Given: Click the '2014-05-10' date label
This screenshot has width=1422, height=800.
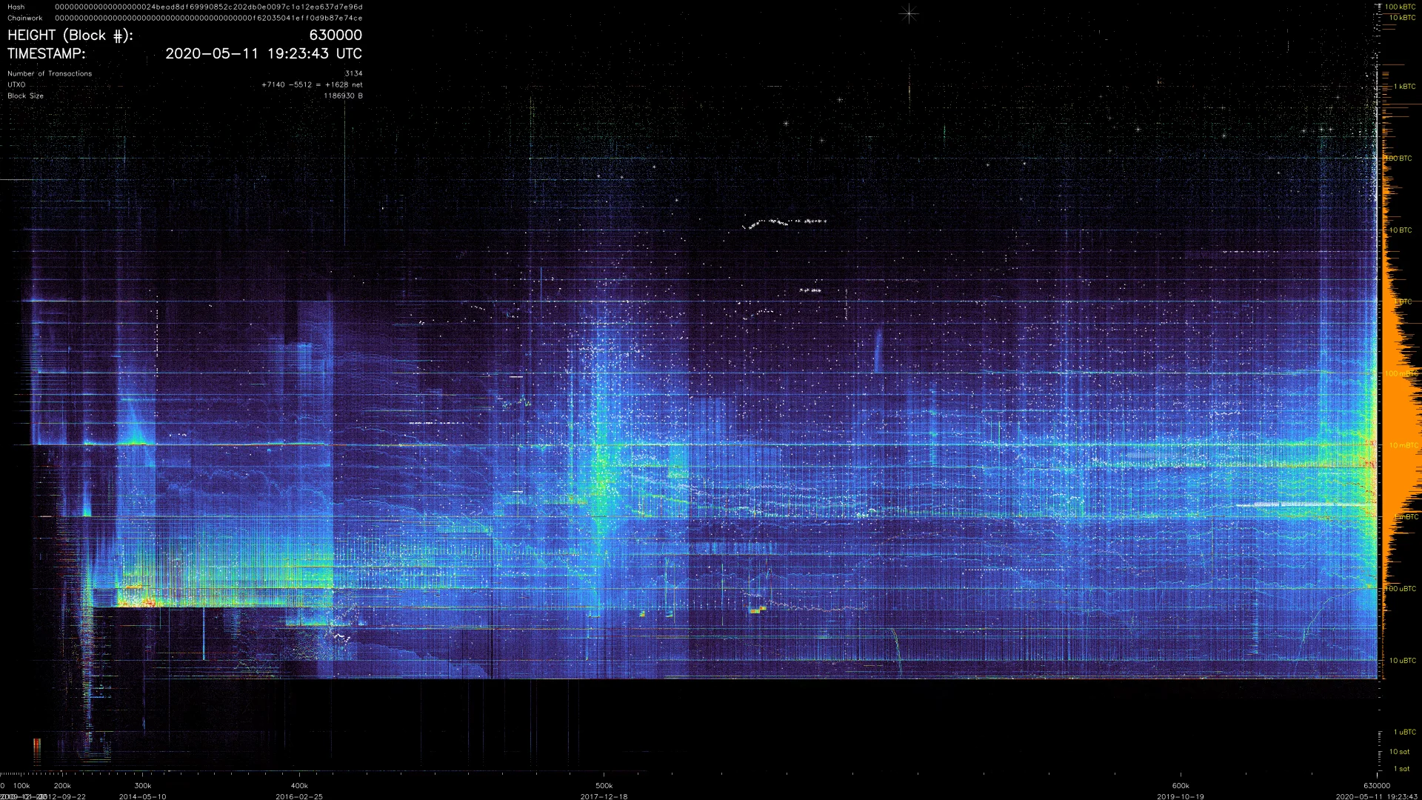Looking at the screenshot, I should tap(143, 797).
